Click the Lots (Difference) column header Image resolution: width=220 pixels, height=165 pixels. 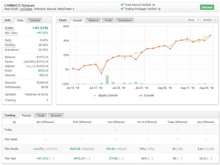pyautogui.click(x=206, y=122)
